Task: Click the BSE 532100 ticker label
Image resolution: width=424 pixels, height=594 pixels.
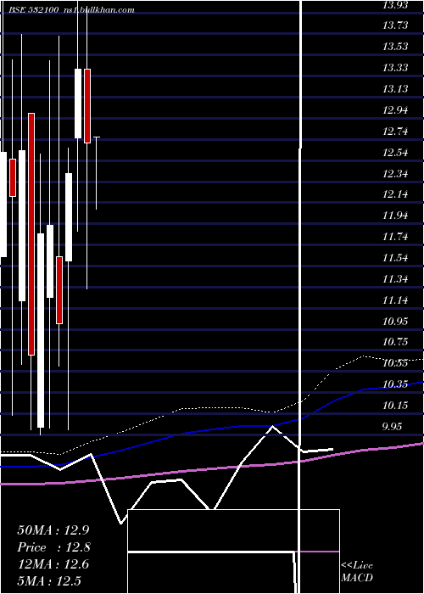Action: click(33, 10)
